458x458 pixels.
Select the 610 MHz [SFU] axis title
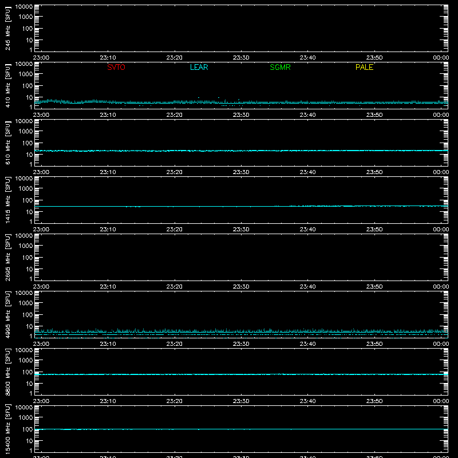(x=7, y=143)
